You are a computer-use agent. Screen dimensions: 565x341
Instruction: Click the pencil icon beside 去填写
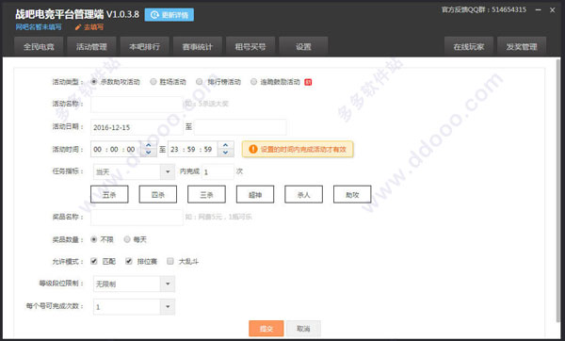78,27
